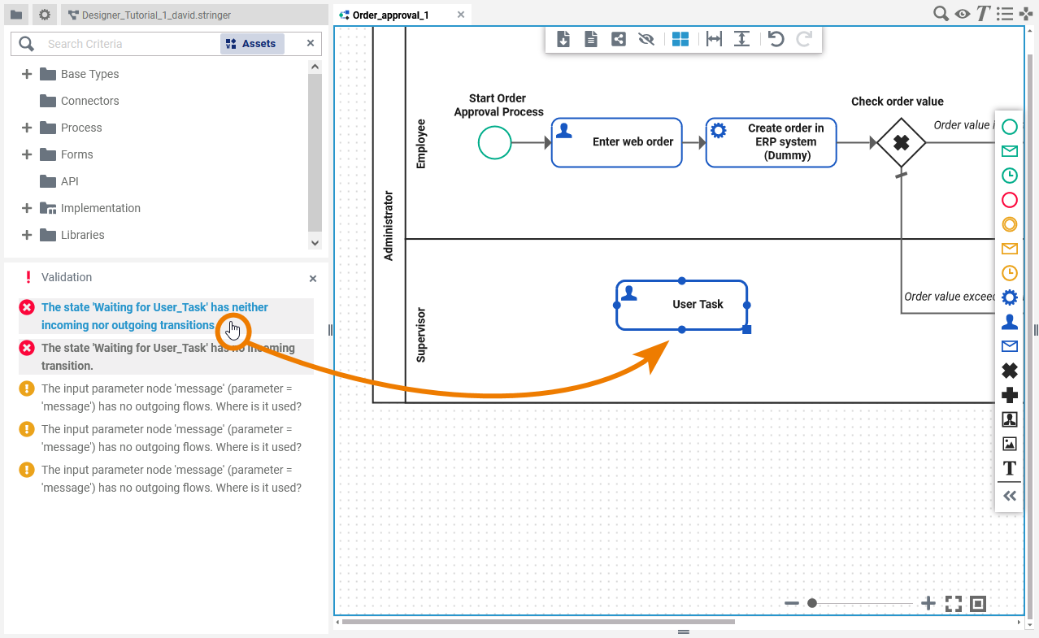Viewport: 1039px width, 638px height.
Task: Toggle the blue grid view button
Action: click(x=680, y=39)
